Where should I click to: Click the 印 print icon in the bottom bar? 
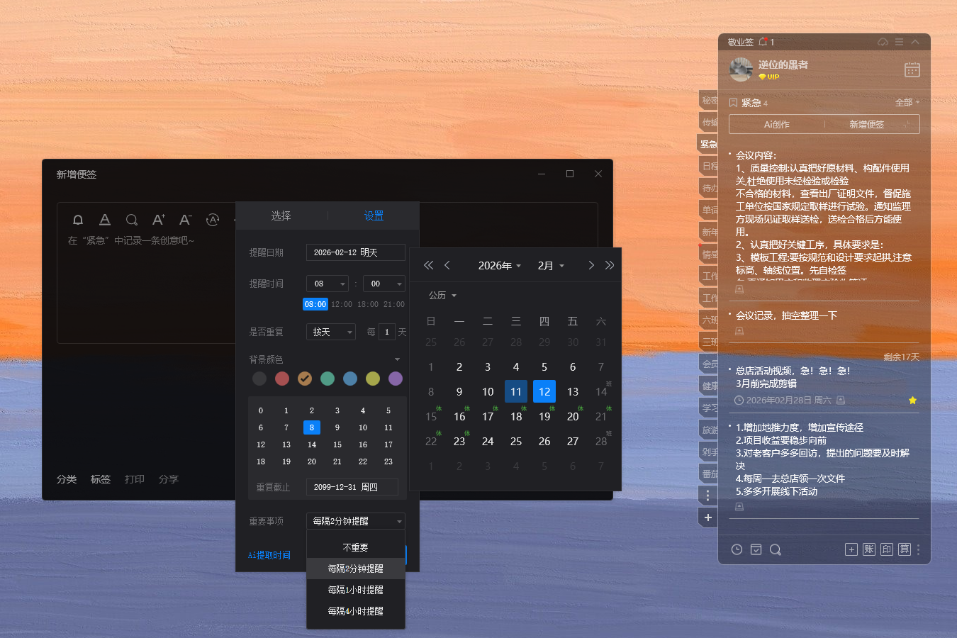[886, 549]
